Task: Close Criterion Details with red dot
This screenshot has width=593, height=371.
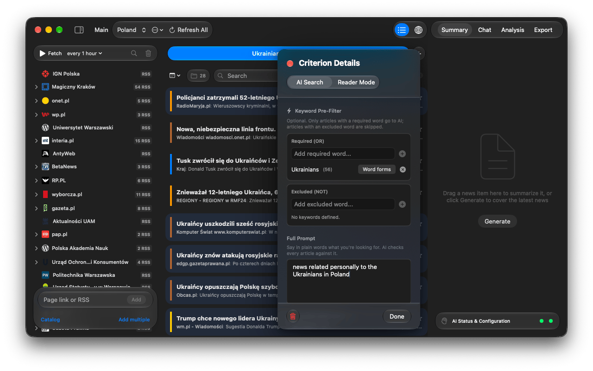Action: click(x=290, y=64)
